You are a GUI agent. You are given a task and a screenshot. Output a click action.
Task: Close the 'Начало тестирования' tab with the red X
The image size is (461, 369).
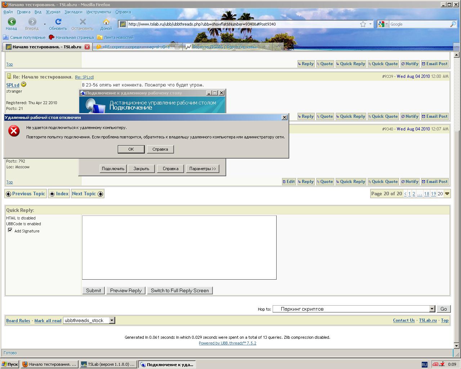click(87, 47)
